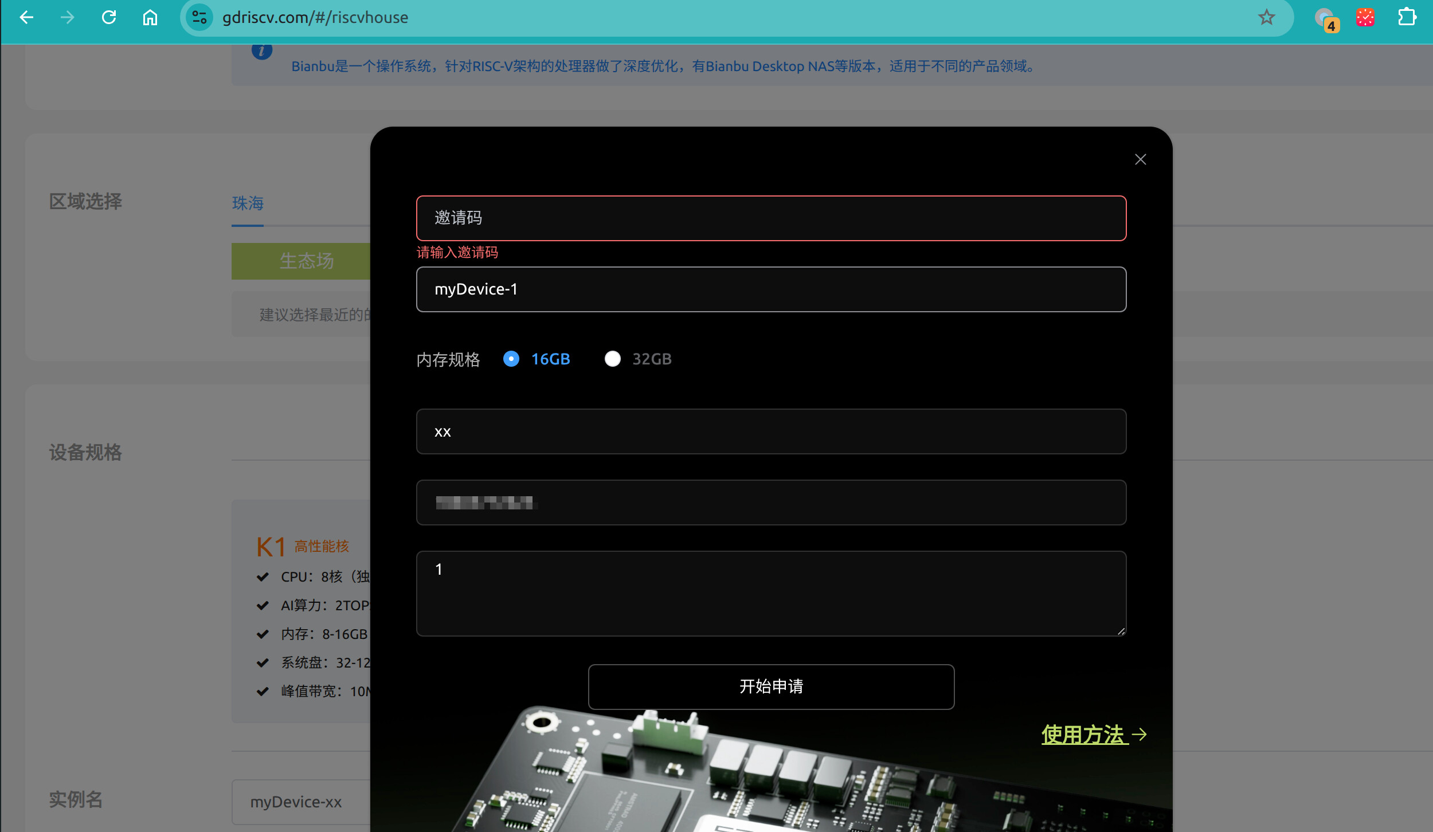The height and width of the screenshot is (832, 1433).
Task: Open site information icon in address bar
Action: click(199, 17)
